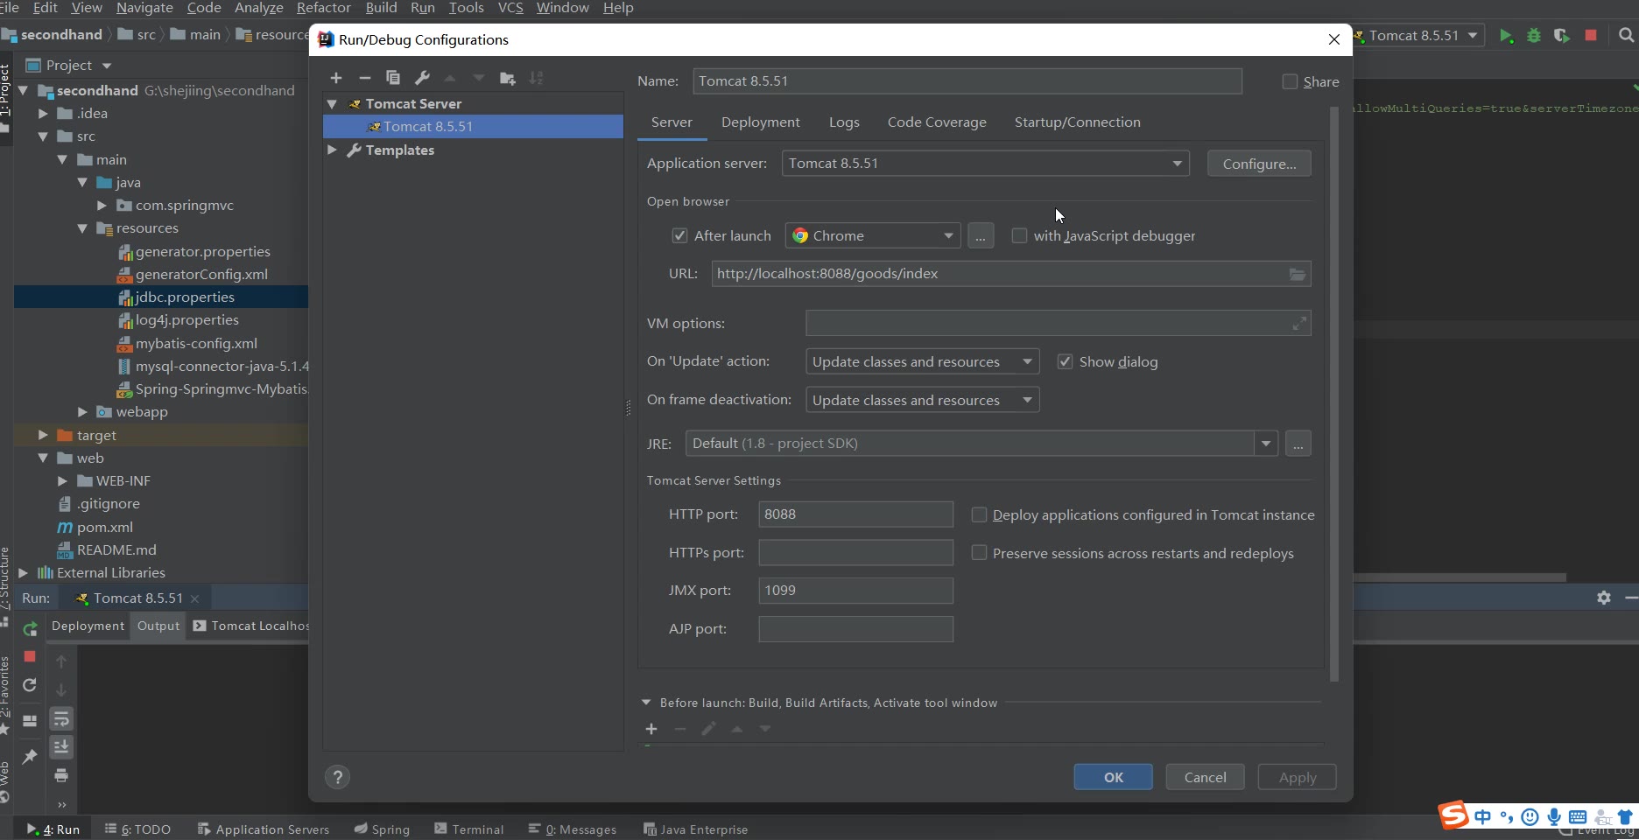Select Tomcat 8.5.51 in configurations tree
1639x840 pixels.
coord(473,126)
